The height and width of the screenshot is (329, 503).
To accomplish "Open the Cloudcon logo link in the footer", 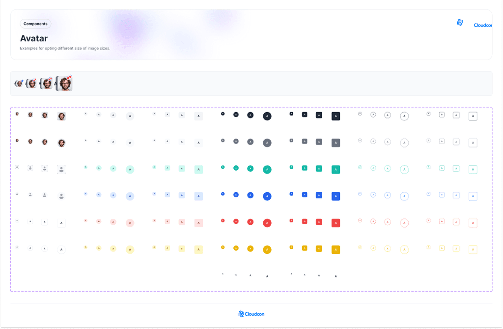I will pos(251,314).
